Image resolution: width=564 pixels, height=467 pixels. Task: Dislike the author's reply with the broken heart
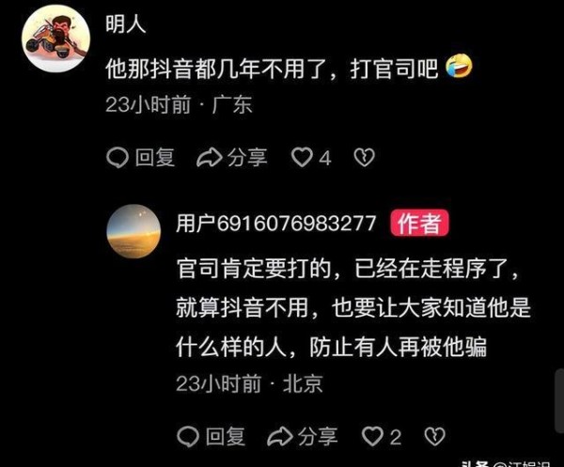[x=435, y=436]
